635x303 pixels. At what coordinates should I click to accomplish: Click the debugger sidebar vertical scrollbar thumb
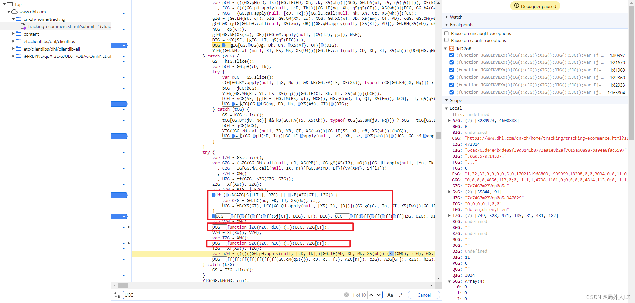point(631,73)
